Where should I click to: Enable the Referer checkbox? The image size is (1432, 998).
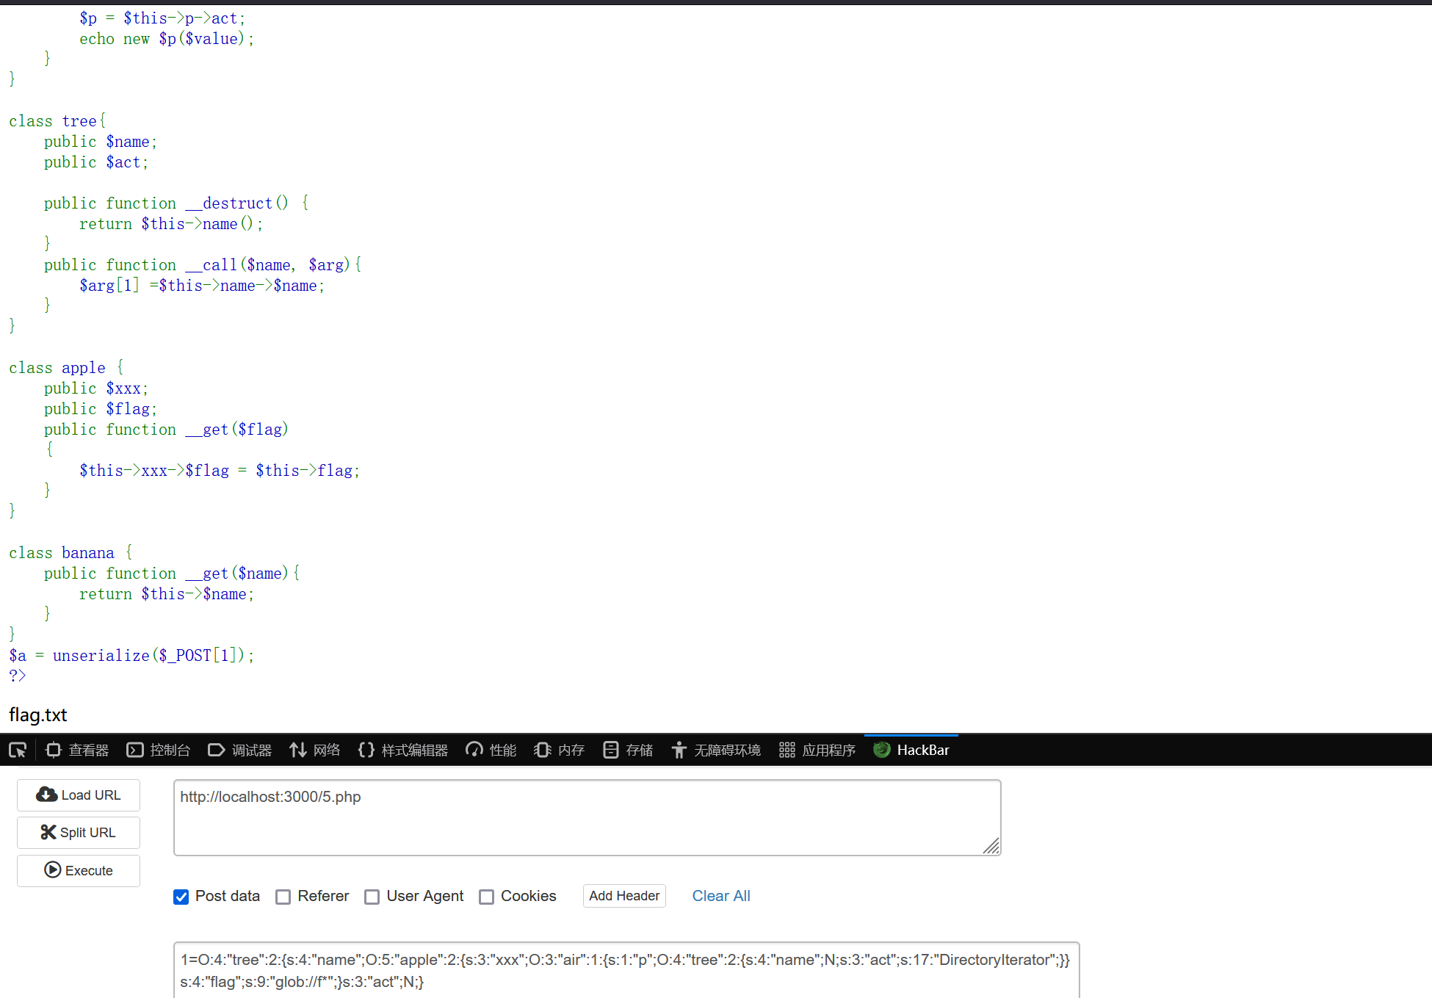(283, 897)
